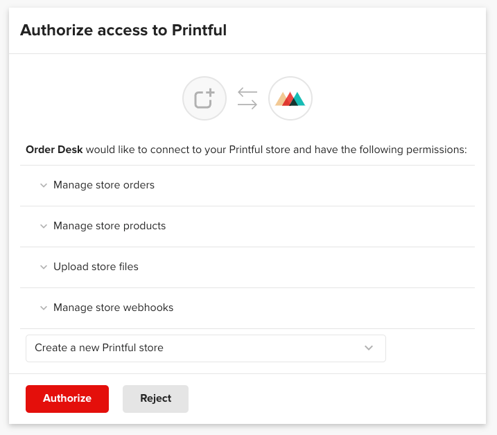The height and width of the screenshot is (435, 497).
Task: Open the "Create a new Printful store" dropdown
Action: (x=205, y=348)
